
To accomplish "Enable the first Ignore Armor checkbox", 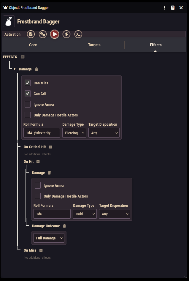I will tap(28, 104).
